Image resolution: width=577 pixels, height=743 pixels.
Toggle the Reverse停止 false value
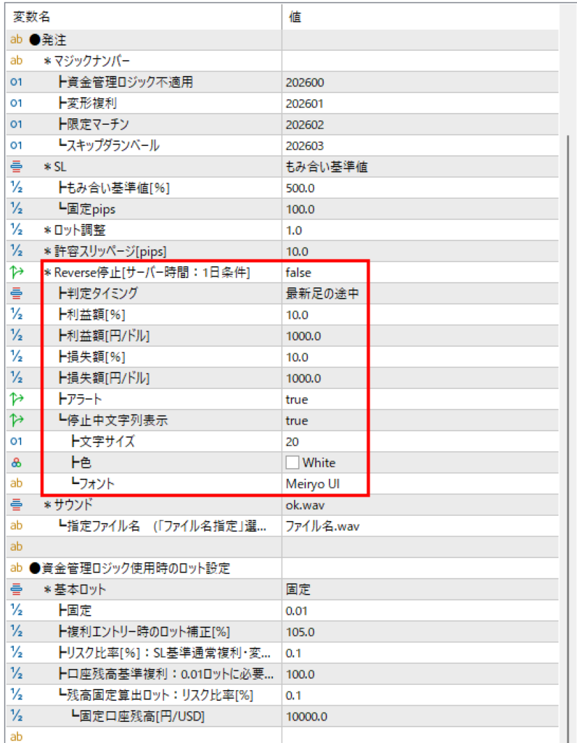[x=298, y=273]
